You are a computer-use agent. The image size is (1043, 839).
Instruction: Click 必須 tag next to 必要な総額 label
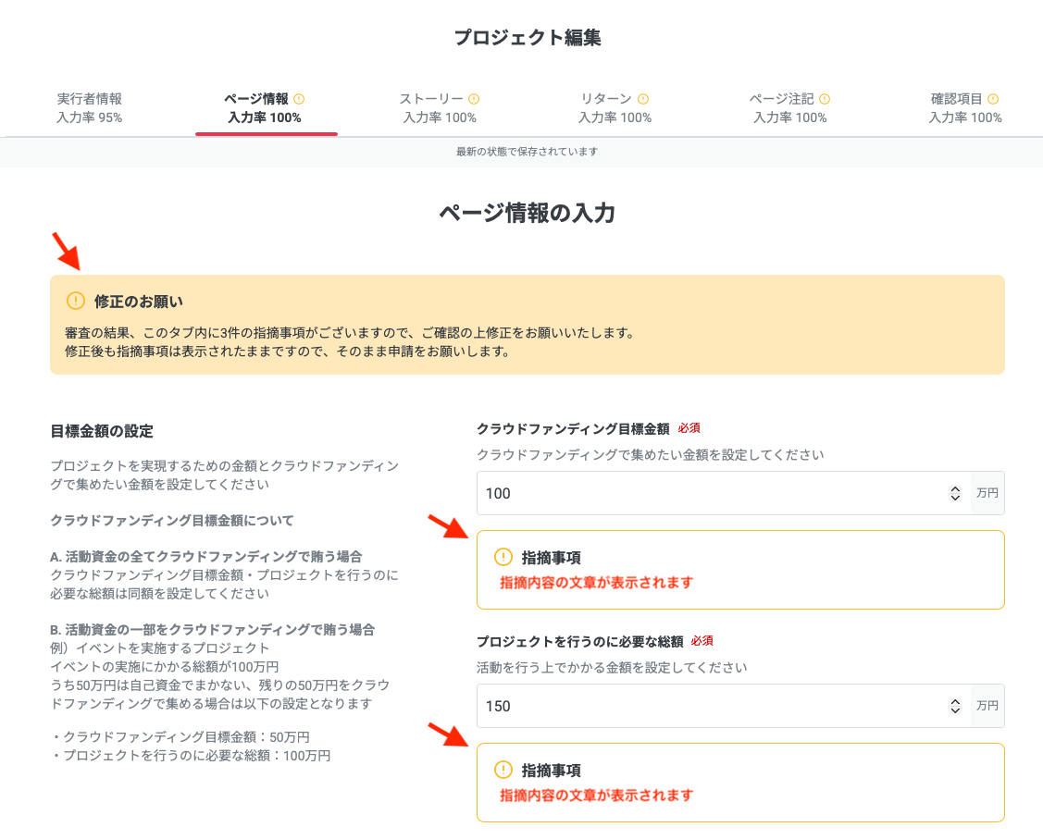pyautogui.click(x=702, y=641)
